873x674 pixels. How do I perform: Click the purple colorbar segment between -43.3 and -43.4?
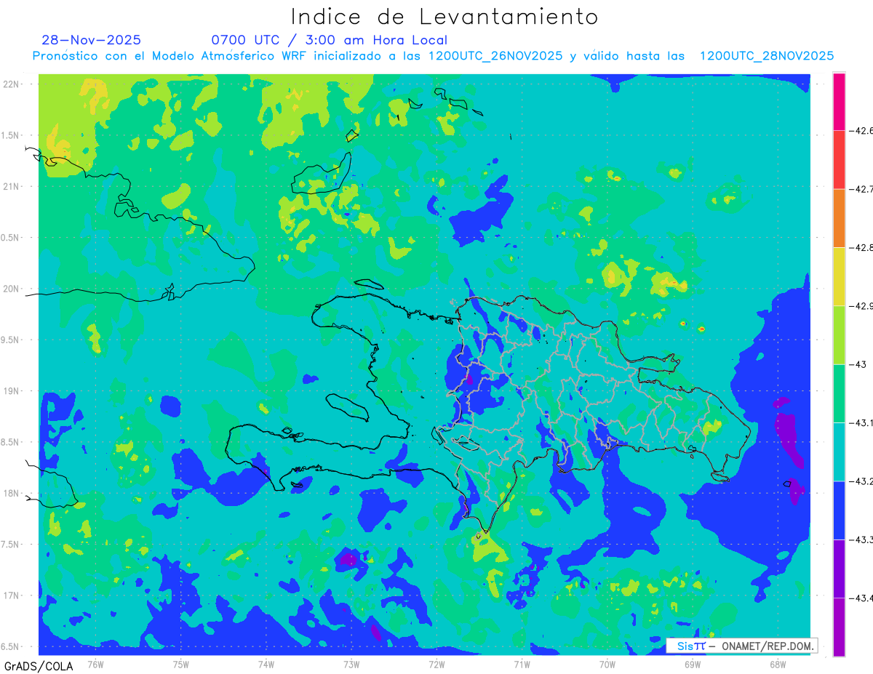click(x=839, y=569)
